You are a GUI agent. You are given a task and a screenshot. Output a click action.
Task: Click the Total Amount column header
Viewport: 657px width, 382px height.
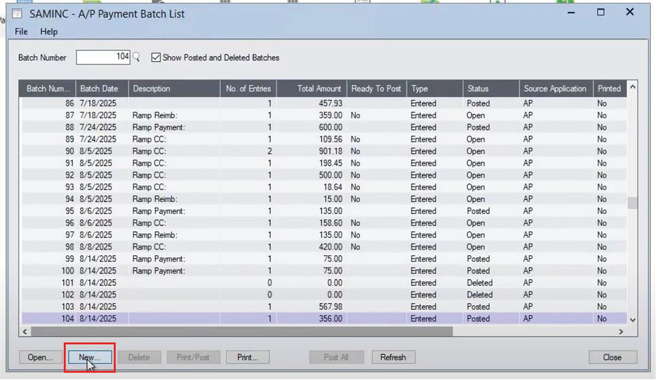click(311, 88)
